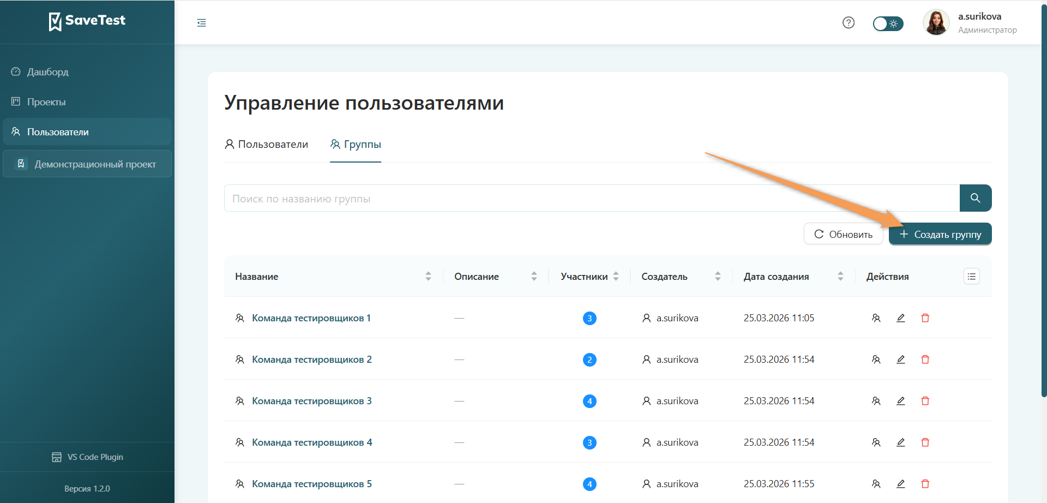This screenshot has height=503, width=1047.
Task: Collapse the sidebar using the collapse icon
Action: pos(201,22)
